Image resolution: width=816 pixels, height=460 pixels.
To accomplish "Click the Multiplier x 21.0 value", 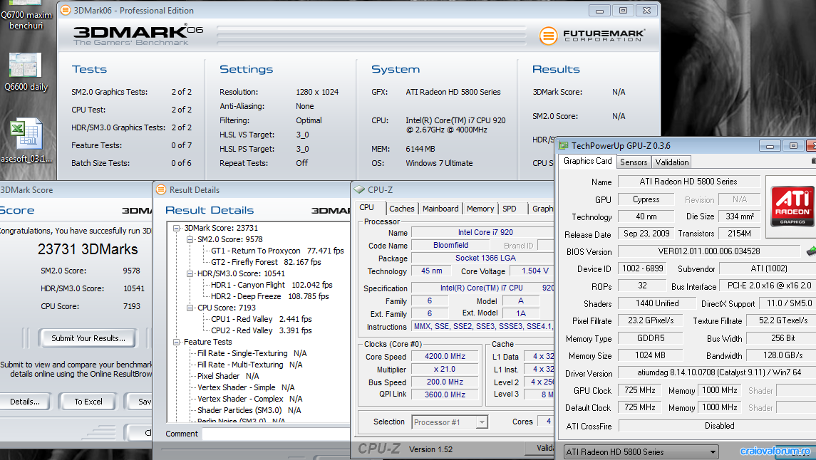I will click(445, 370).
